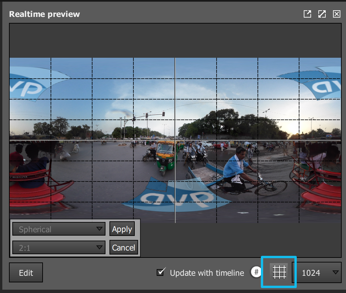Image resolution: width=346 pixels, height=293 pixels.
Task: Open the Spherical projection dropdown
Action: (59, 229)
